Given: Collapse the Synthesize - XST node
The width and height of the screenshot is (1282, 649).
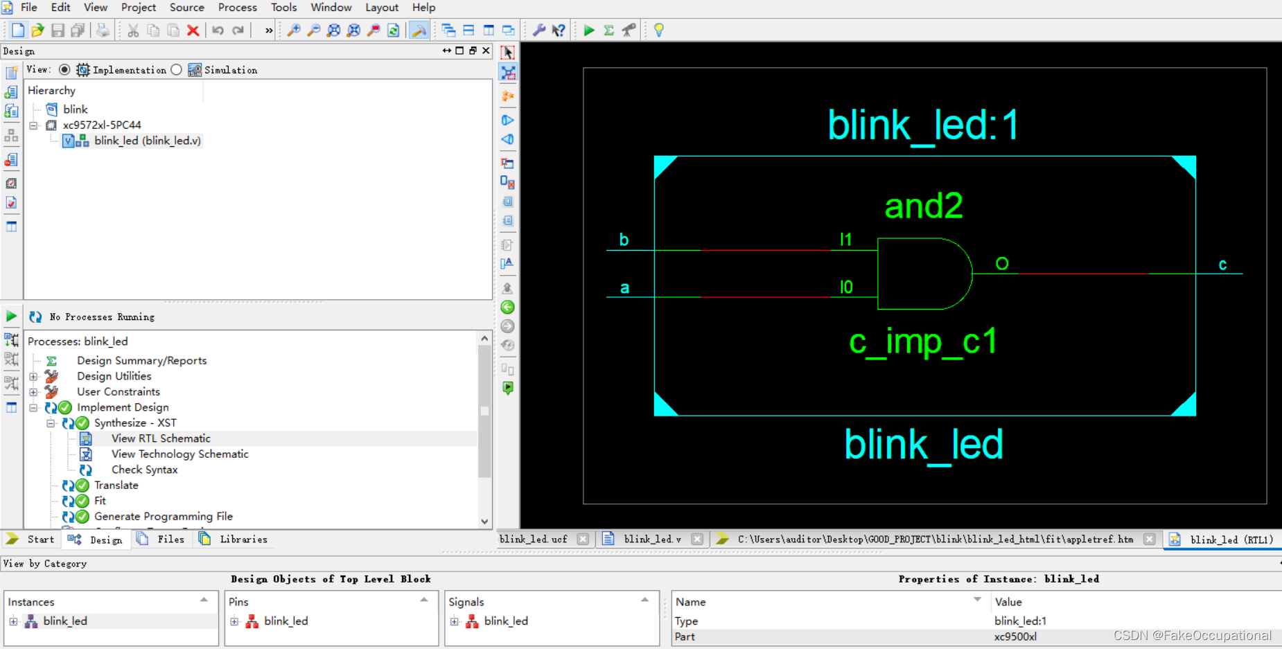Looking at the screenshot, I should click(x=51, y=423).
